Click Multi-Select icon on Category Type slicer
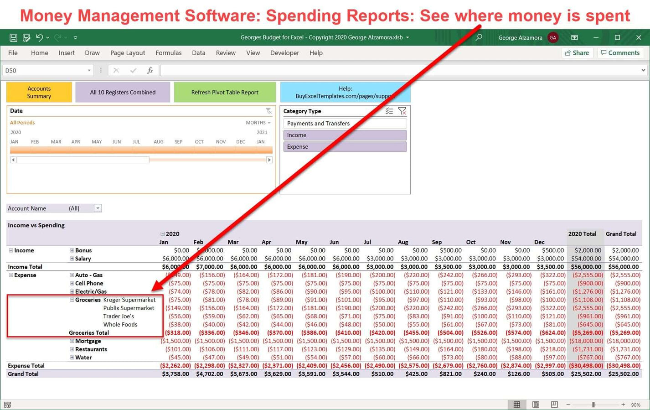The width and height of the screenshot is (650, 410). 389,110
